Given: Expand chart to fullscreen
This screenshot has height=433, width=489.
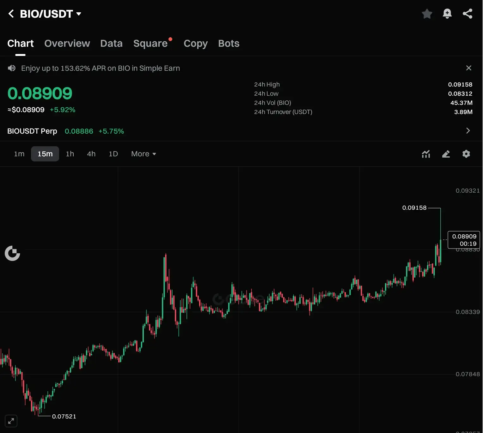Looking at the screenshot, I should click(11, 421).
